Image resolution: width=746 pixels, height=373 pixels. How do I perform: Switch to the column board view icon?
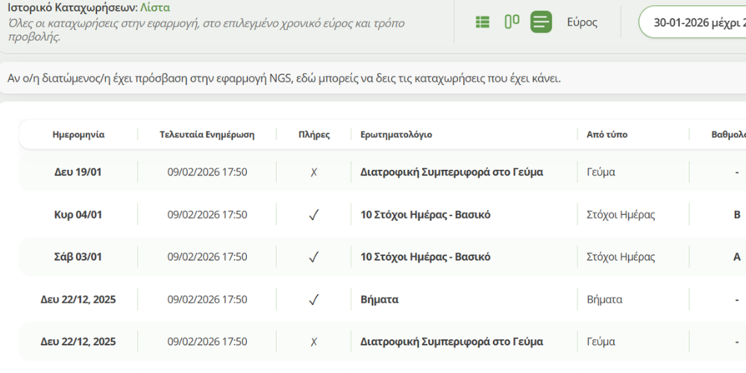[512, 22]
